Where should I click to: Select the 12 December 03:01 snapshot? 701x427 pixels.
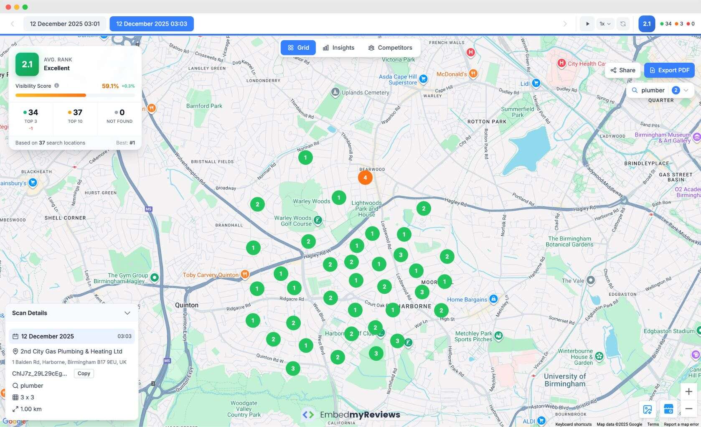coord(64,24)
